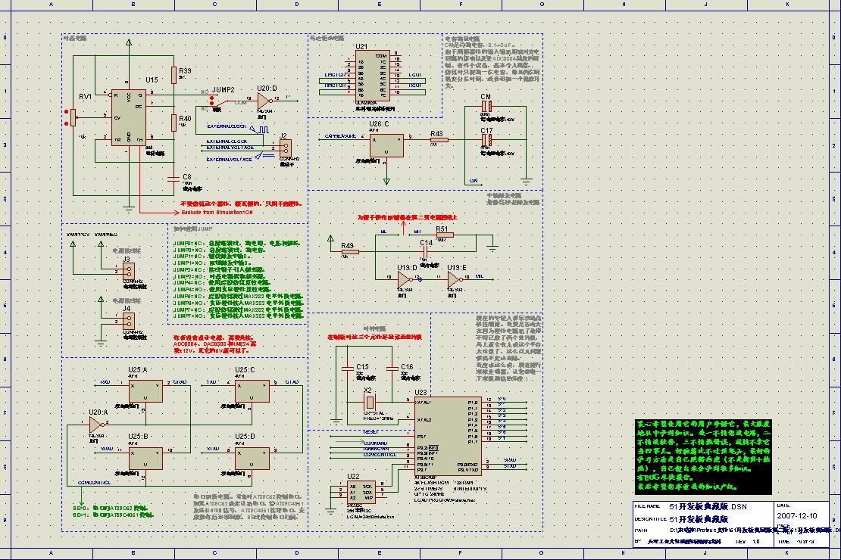This screenshot has height=560, width=841.
Task: Select capacitor CM
Action: click(x=486, y=107)
